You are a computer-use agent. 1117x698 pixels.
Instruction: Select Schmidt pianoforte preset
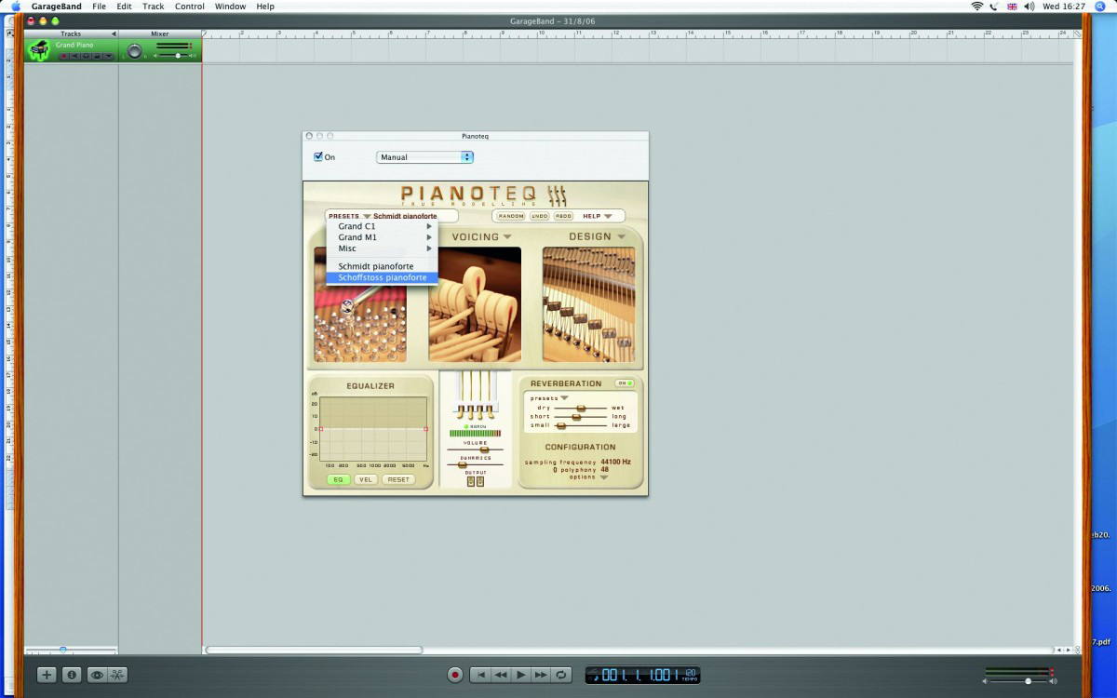pos(382,266)
